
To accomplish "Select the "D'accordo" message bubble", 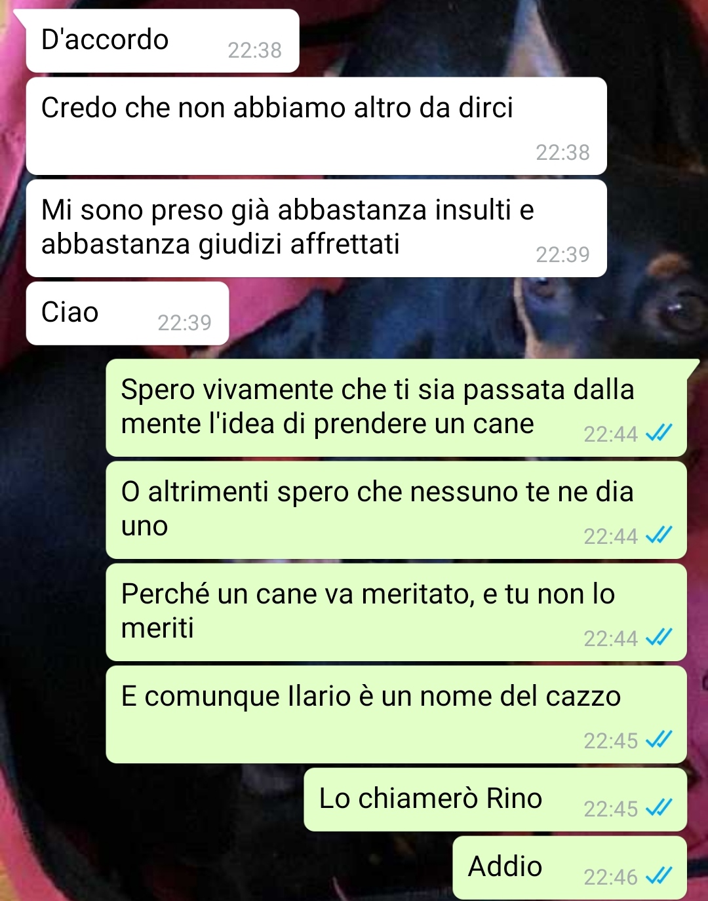I will point(162,41).
